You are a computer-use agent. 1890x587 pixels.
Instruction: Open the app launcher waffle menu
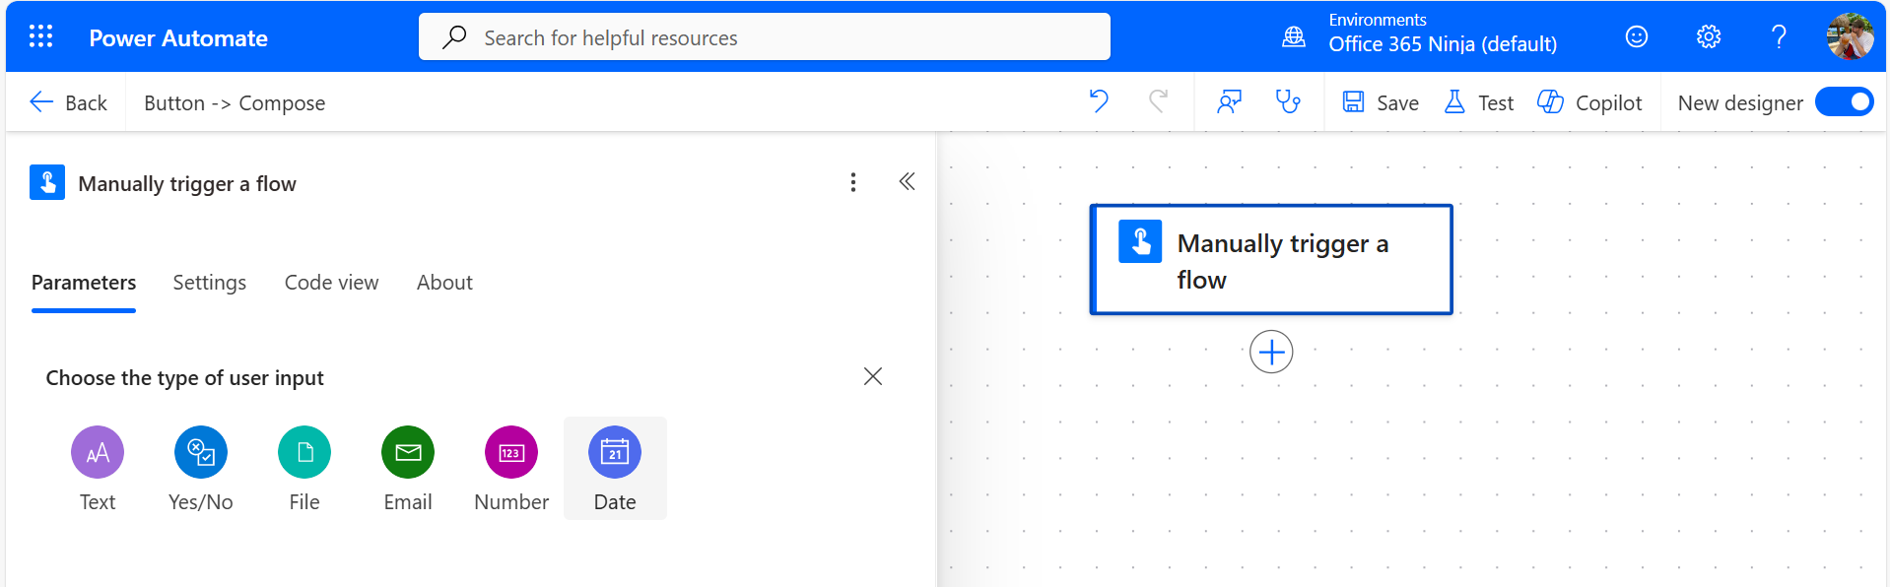pyautogui.click(x=40, y=37)
